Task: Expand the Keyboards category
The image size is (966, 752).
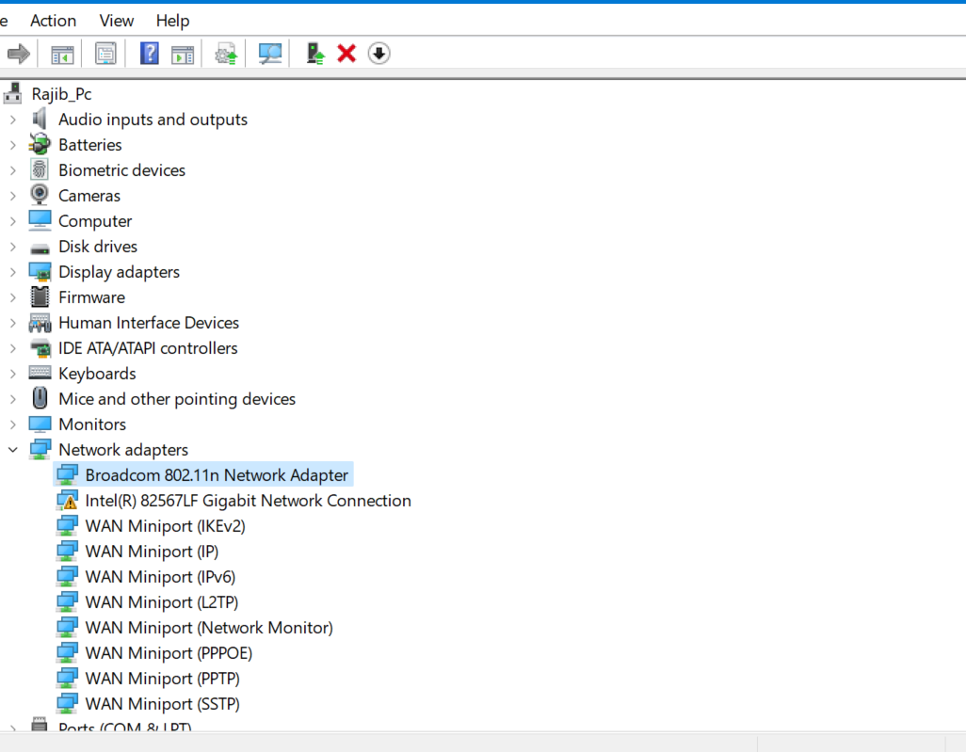Action: point(12,373)
